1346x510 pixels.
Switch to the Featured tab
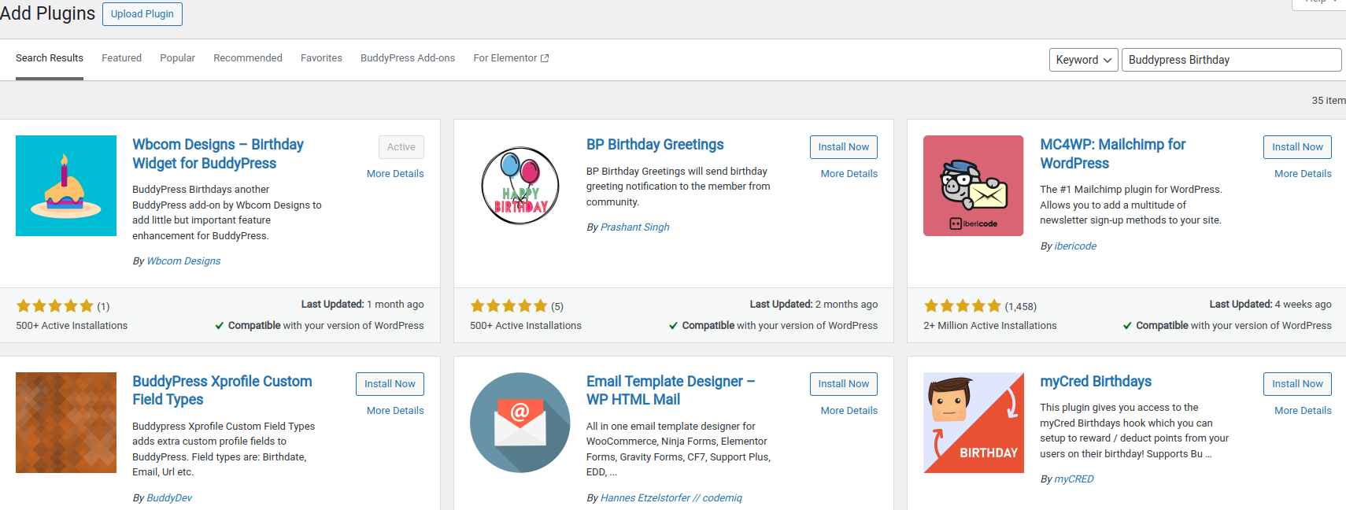coord(121,58)
